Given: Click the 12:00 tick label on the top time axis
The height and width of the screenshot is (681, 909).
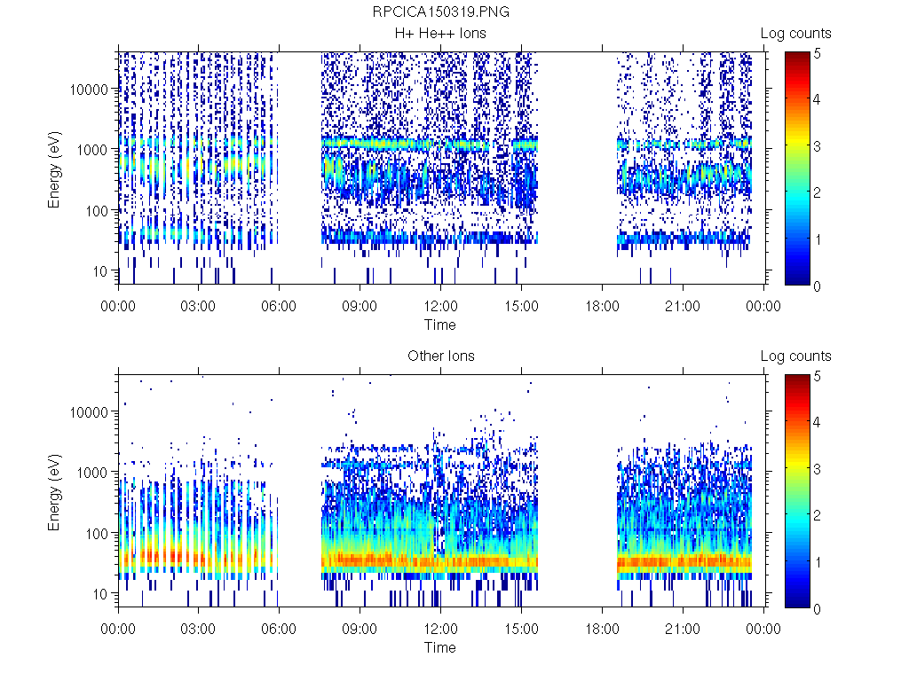Looking at the screenshot, I should (440, 307).
